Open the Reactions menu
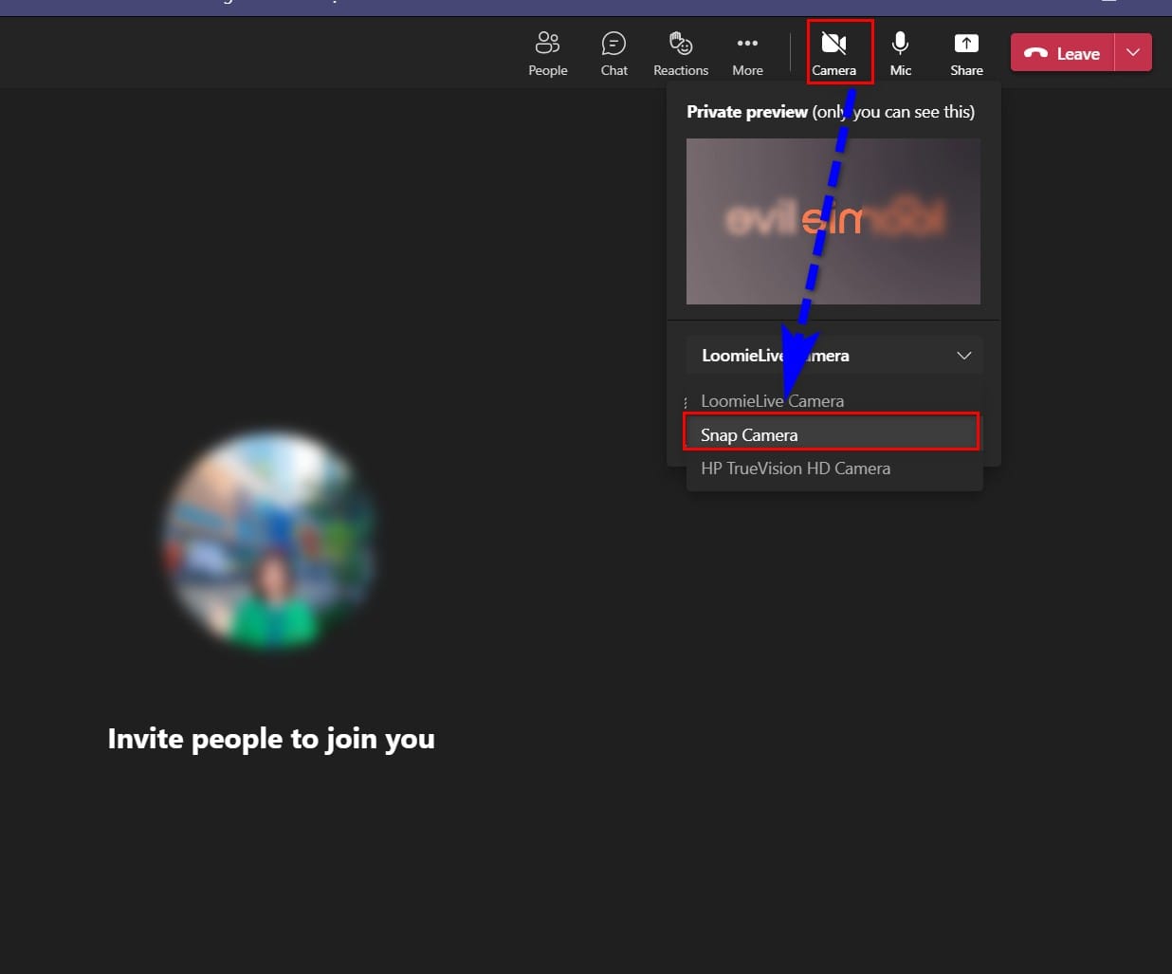This screenshot has height=974, width=1172. click(681, 54)
